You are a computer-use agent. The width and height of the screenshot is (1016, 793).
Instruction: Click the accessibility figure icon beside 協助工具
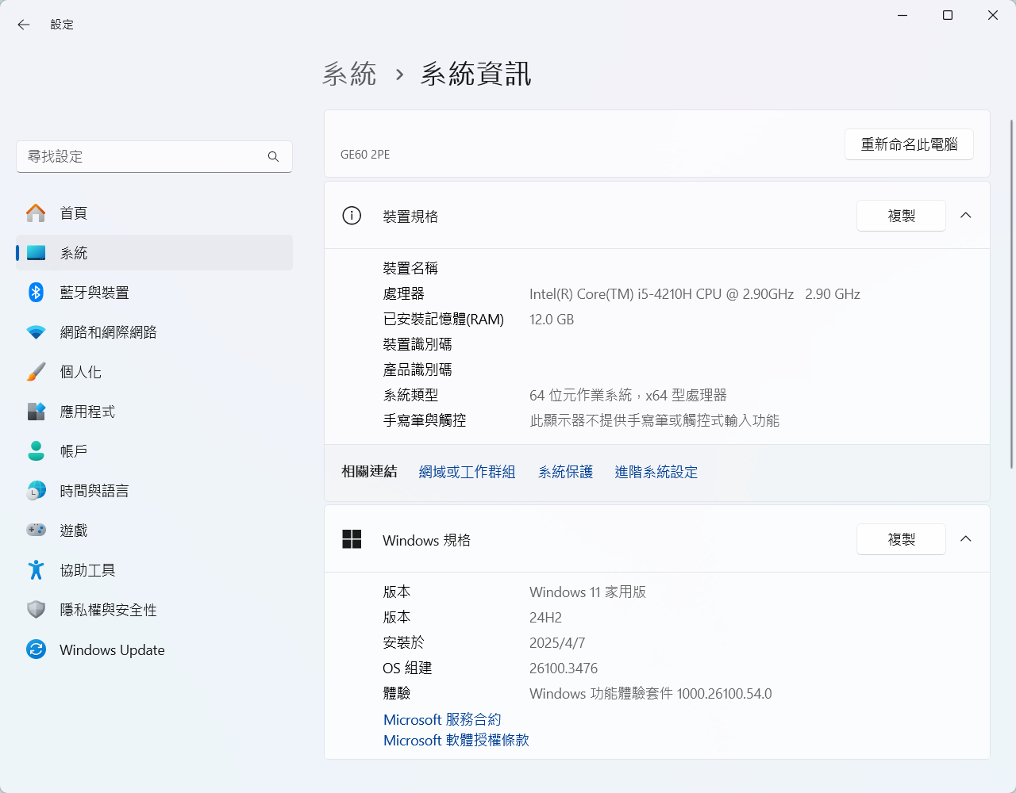(x=36, y=570)
